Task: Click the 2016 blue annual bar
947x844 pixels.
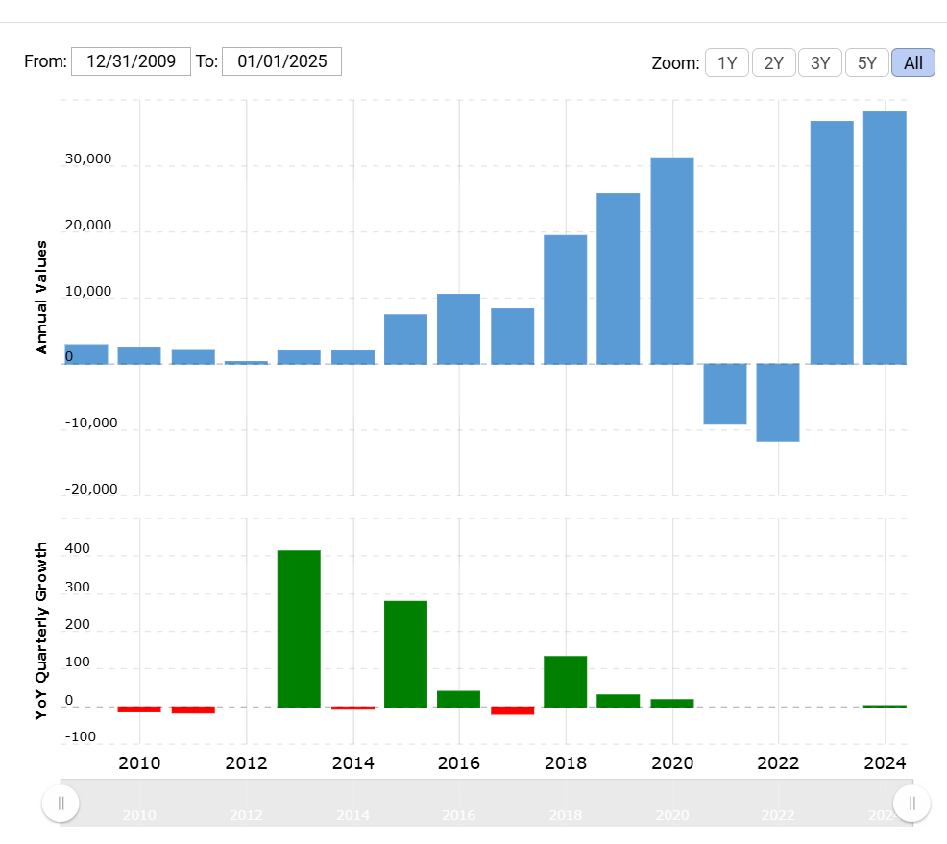Action: [458, 328]
